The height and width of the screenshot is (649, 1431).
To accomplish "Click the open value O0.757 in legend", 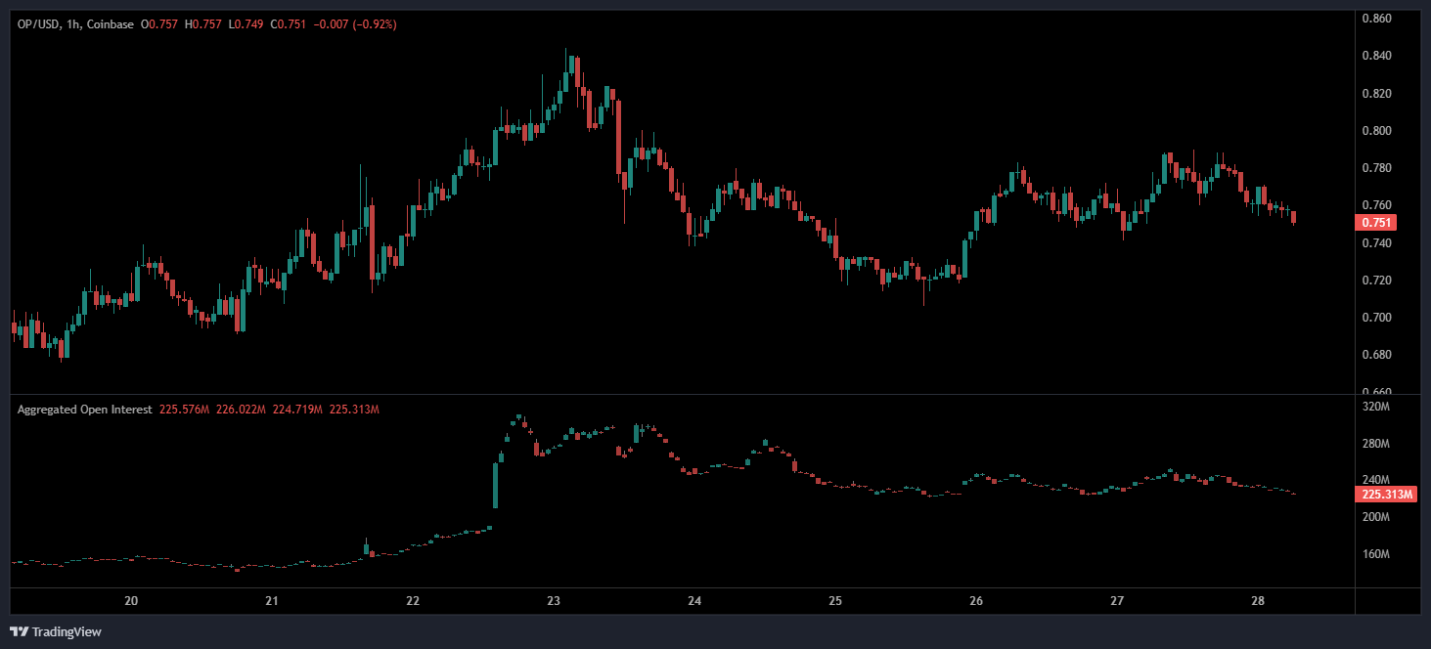I will [159, 23].
